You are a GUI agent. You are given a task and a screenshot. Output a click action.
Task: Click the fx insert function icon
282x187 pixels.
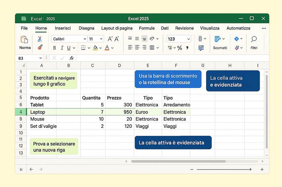(72, 58)
